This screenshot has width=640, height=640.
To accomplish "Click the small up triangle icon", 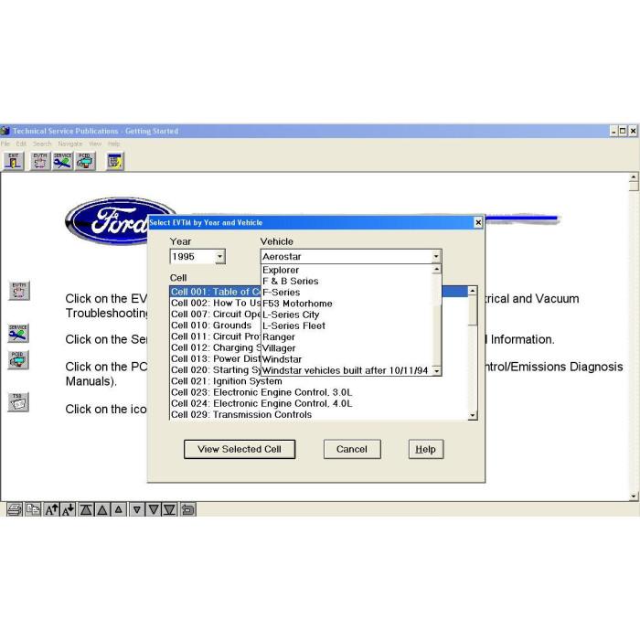I will click(118, 509).
